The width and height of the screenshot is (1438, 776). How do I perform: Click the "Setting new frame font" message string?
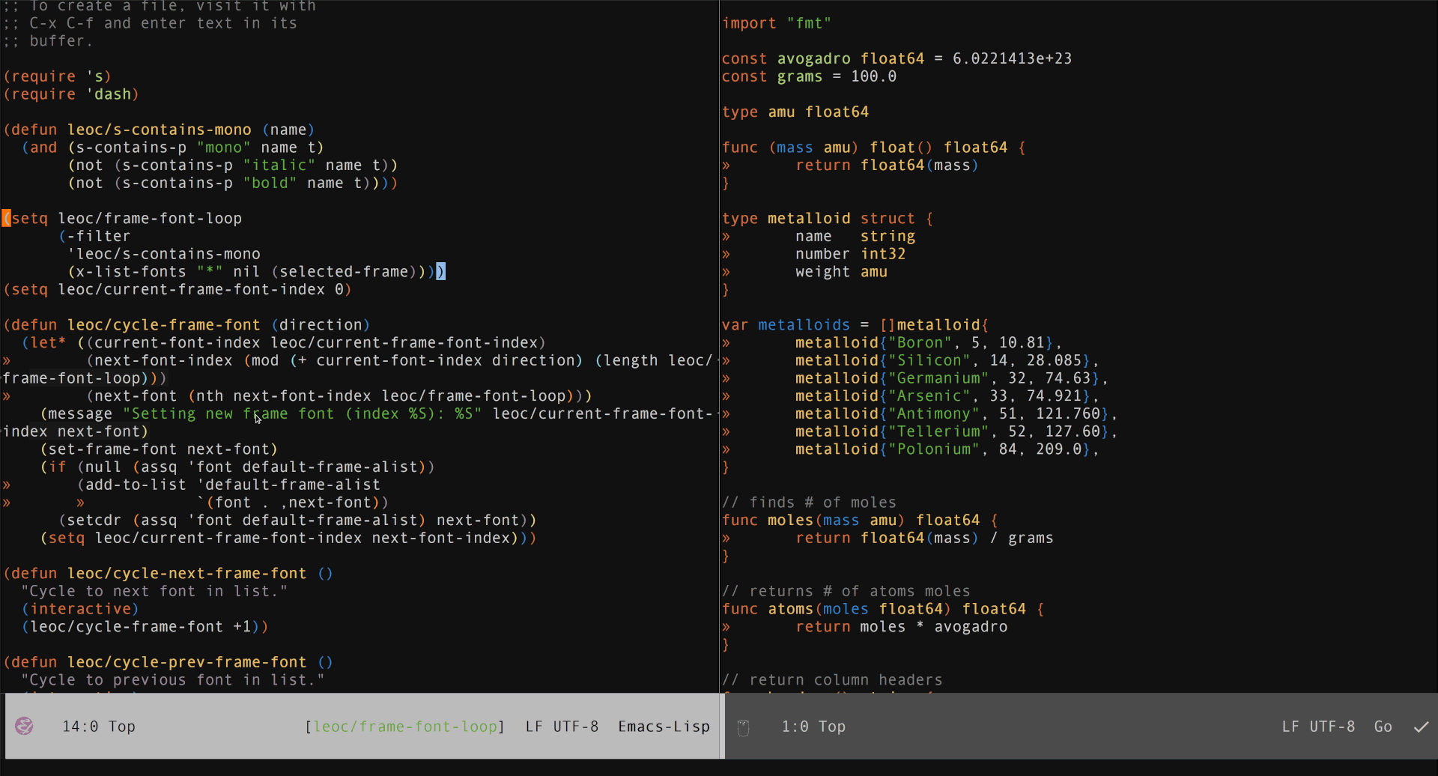[302, 413]
